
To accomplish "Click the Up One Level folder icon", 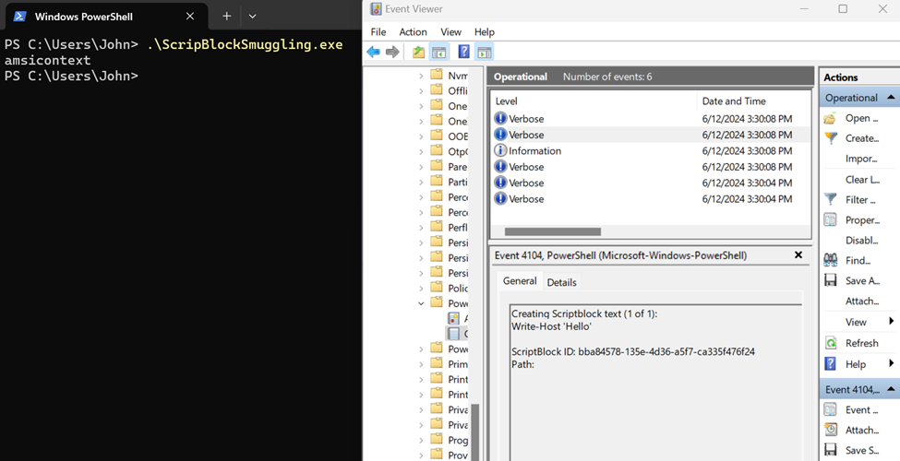I will 419,53.
